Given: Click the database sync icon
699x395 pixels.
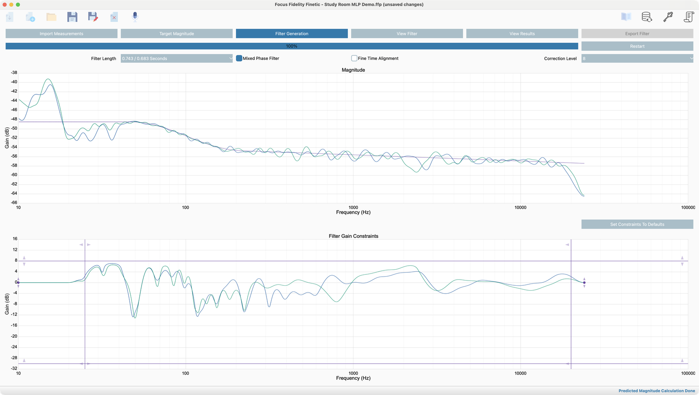Looking at the screenshot, I should coord(647,17).
